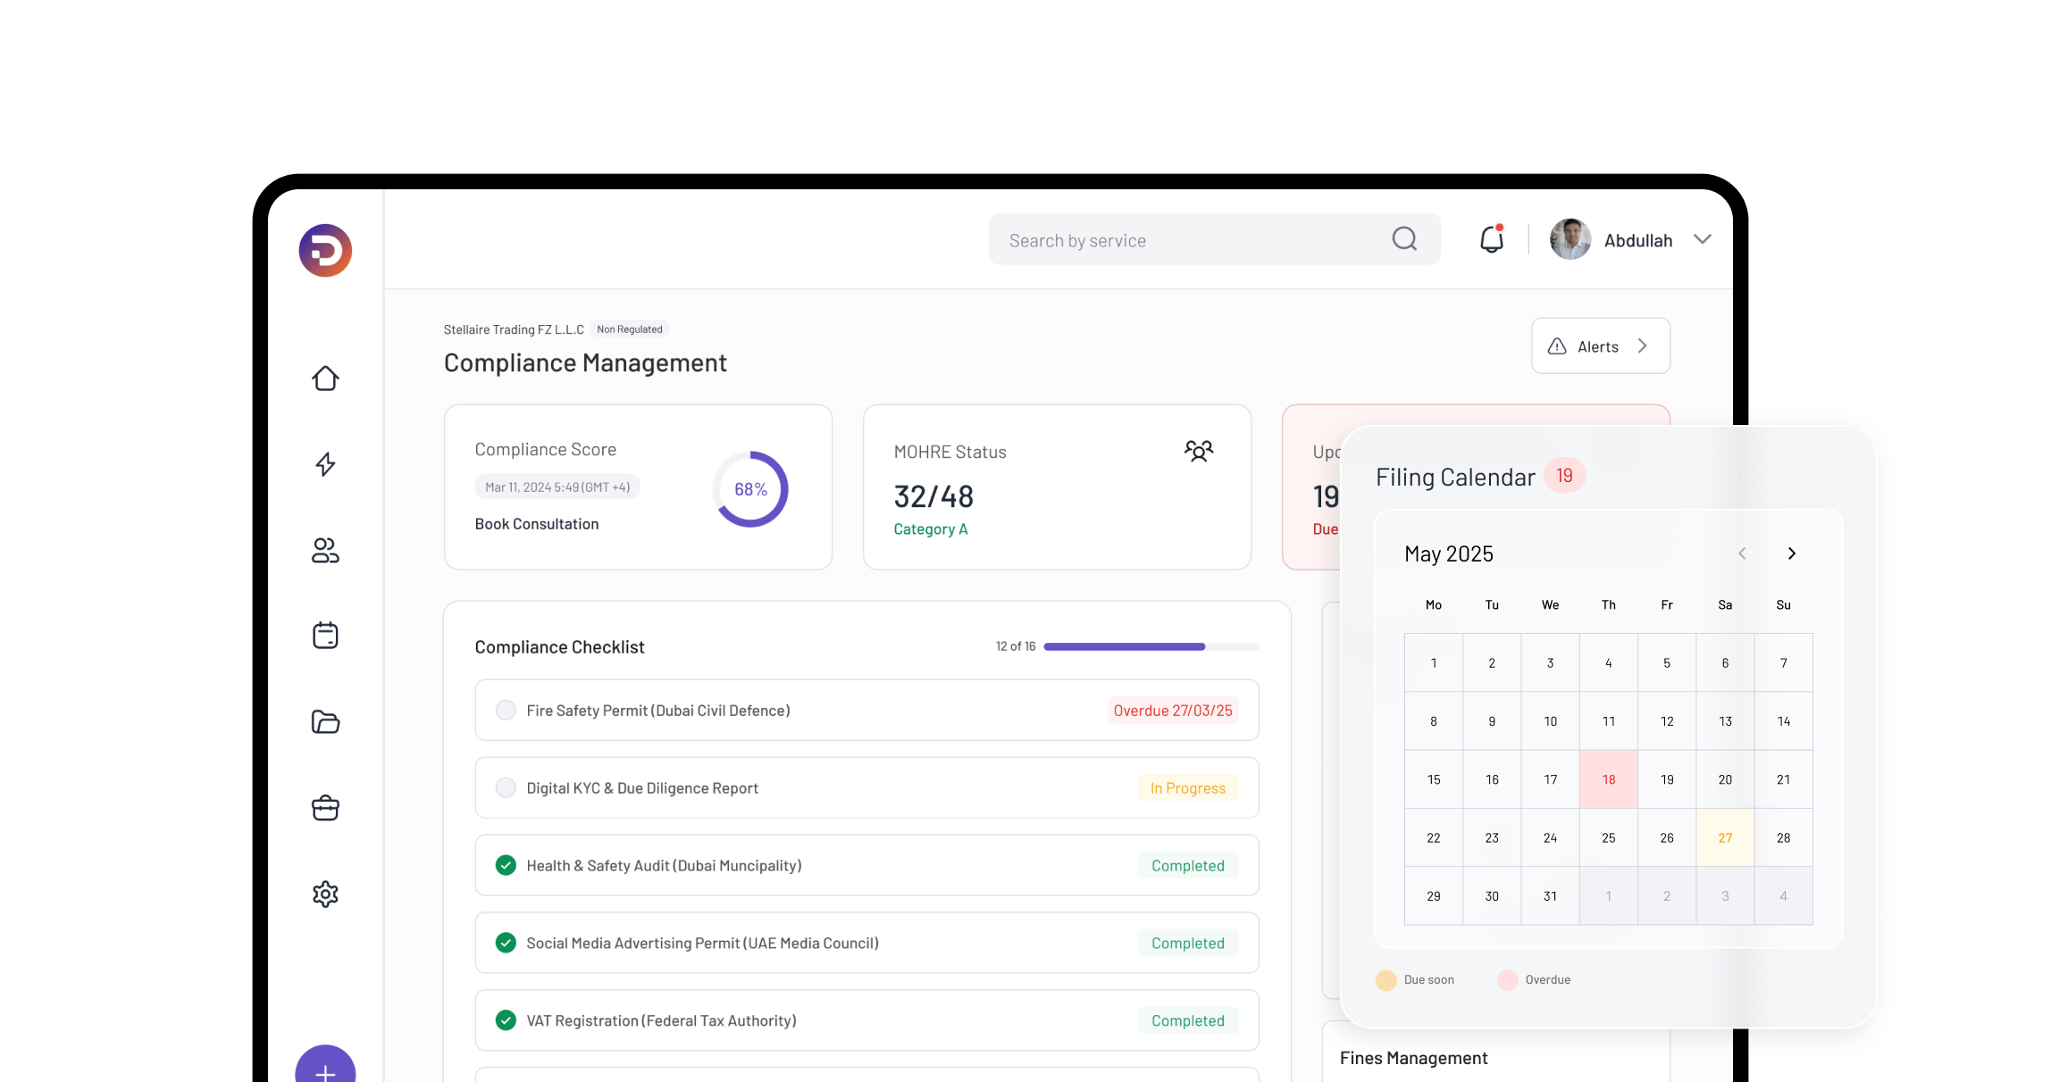Click the Compliance Checklist progress bar
2051x1082 pixels.
[1151, 646]
